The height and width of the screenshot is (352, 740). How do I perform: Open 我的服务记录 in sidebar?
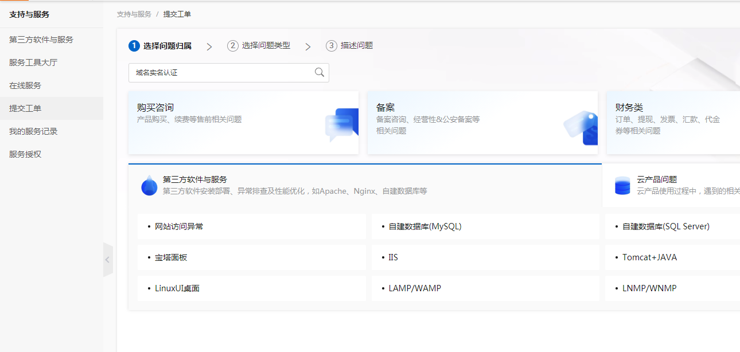tap(52, 131)
